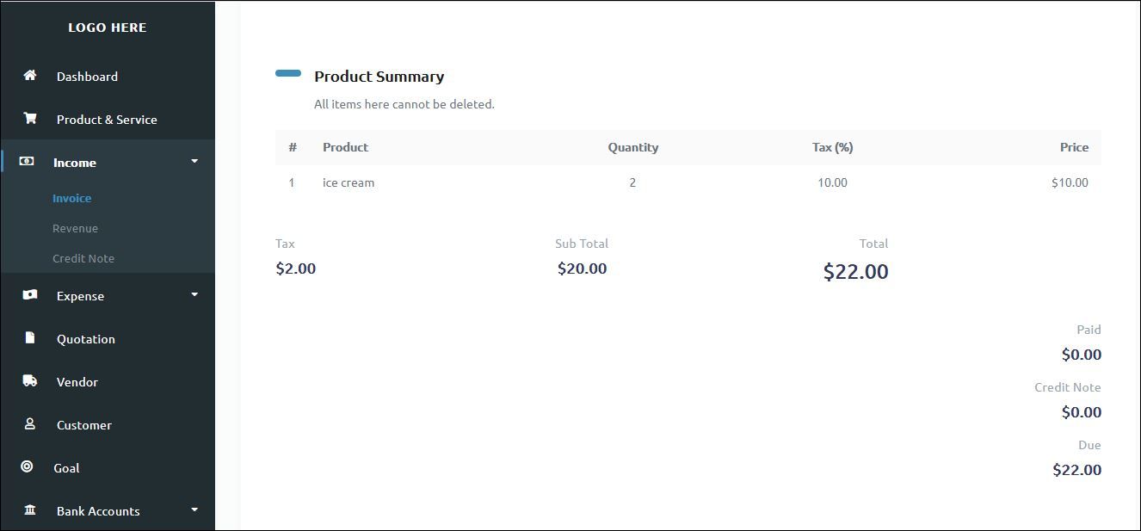Click the Dashboard home icon

coord(30,76)
